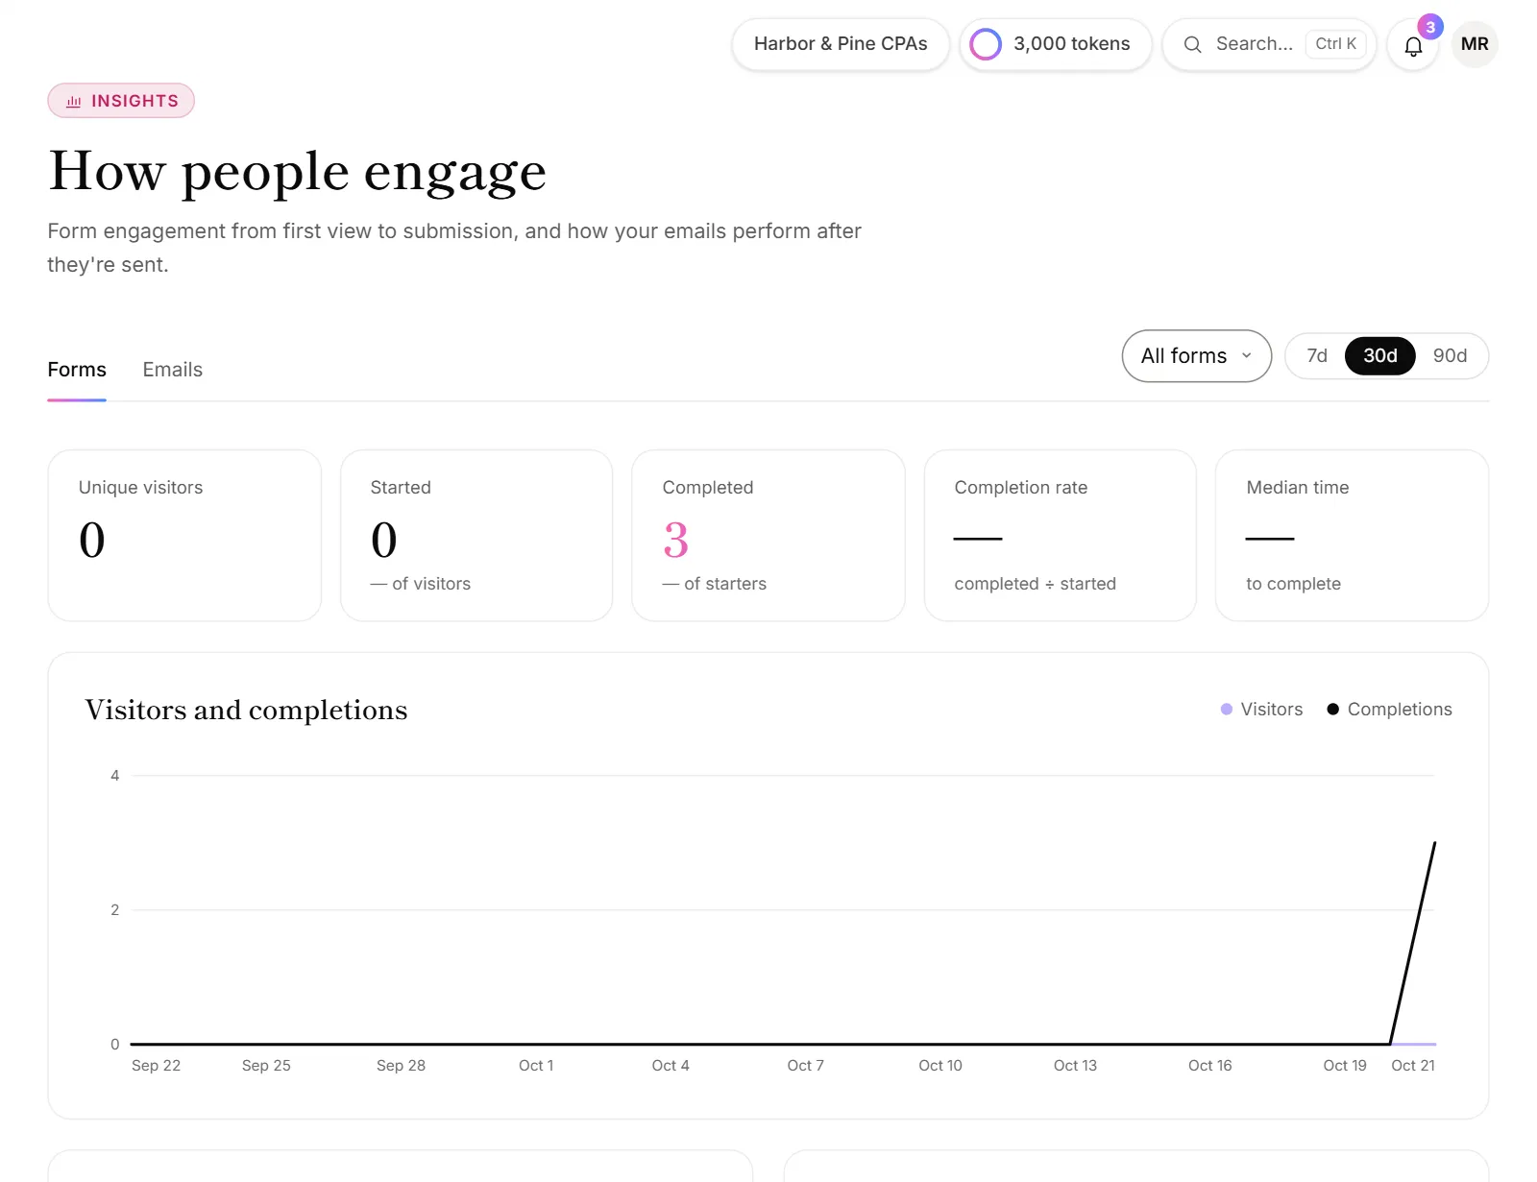Click the Oct 10 axis label

click(x=940, y=1066)
